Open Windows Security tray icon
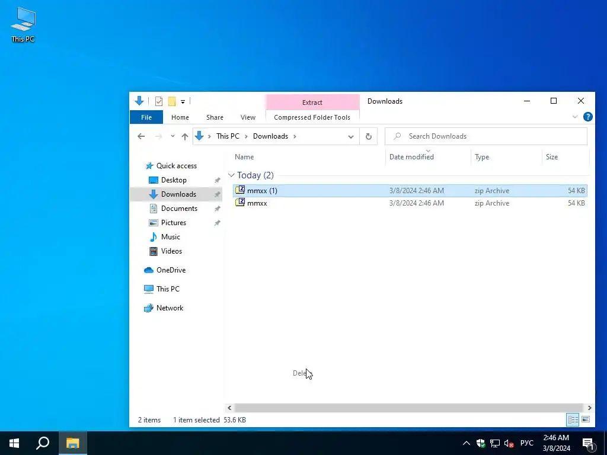 click(480, 443)
